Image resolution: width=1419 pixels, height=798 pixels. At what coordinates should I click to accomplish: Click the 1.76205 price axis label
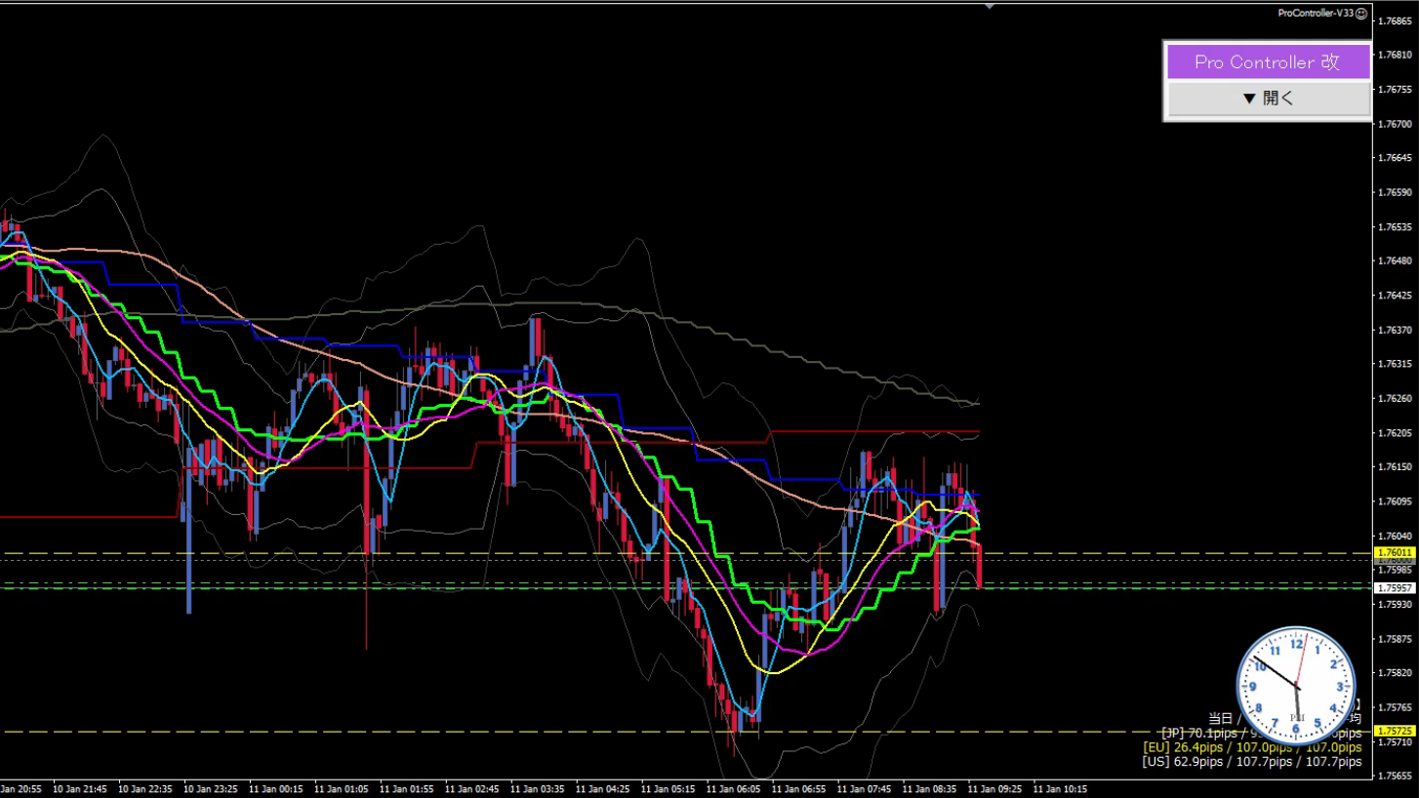(x=1397, y=433)
